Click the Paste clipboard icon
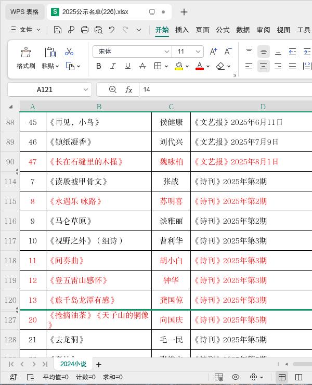The width and height of the screenshot is (312, 385). click(50, 52)
